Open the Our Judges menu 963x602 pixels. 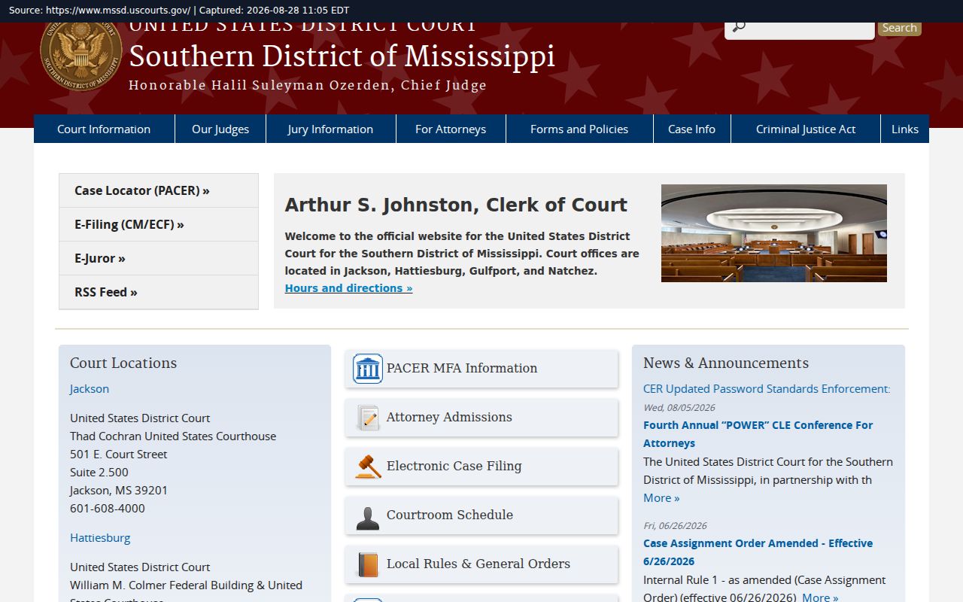coord(220,129)
